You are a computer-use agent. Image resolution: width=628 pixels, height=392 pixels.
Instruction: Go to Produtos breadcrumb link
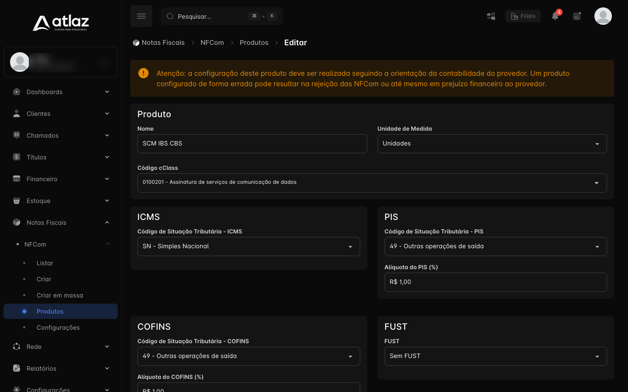click(x=254, y=43)
